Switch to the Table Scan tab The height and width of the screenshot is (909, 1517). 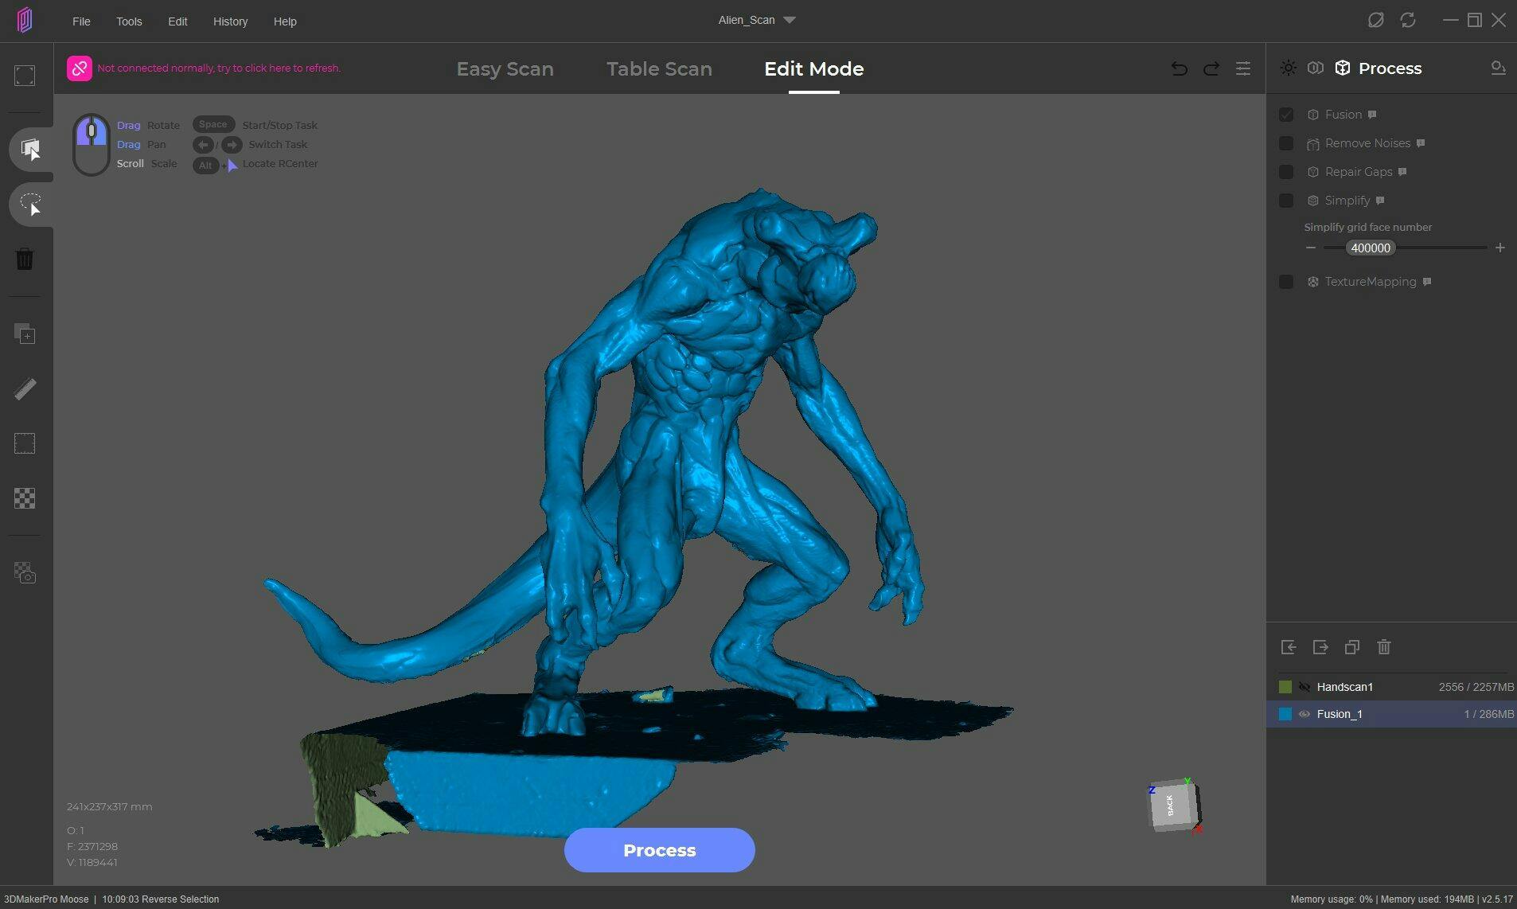659,69
